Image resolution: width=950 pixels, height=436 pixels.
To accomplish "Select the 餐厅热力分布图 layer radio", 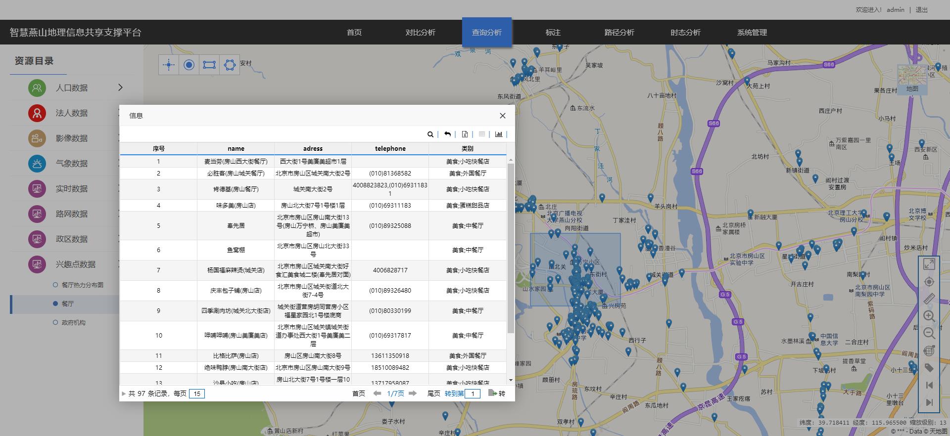I will pyautogui.click(x=55, y=285).
